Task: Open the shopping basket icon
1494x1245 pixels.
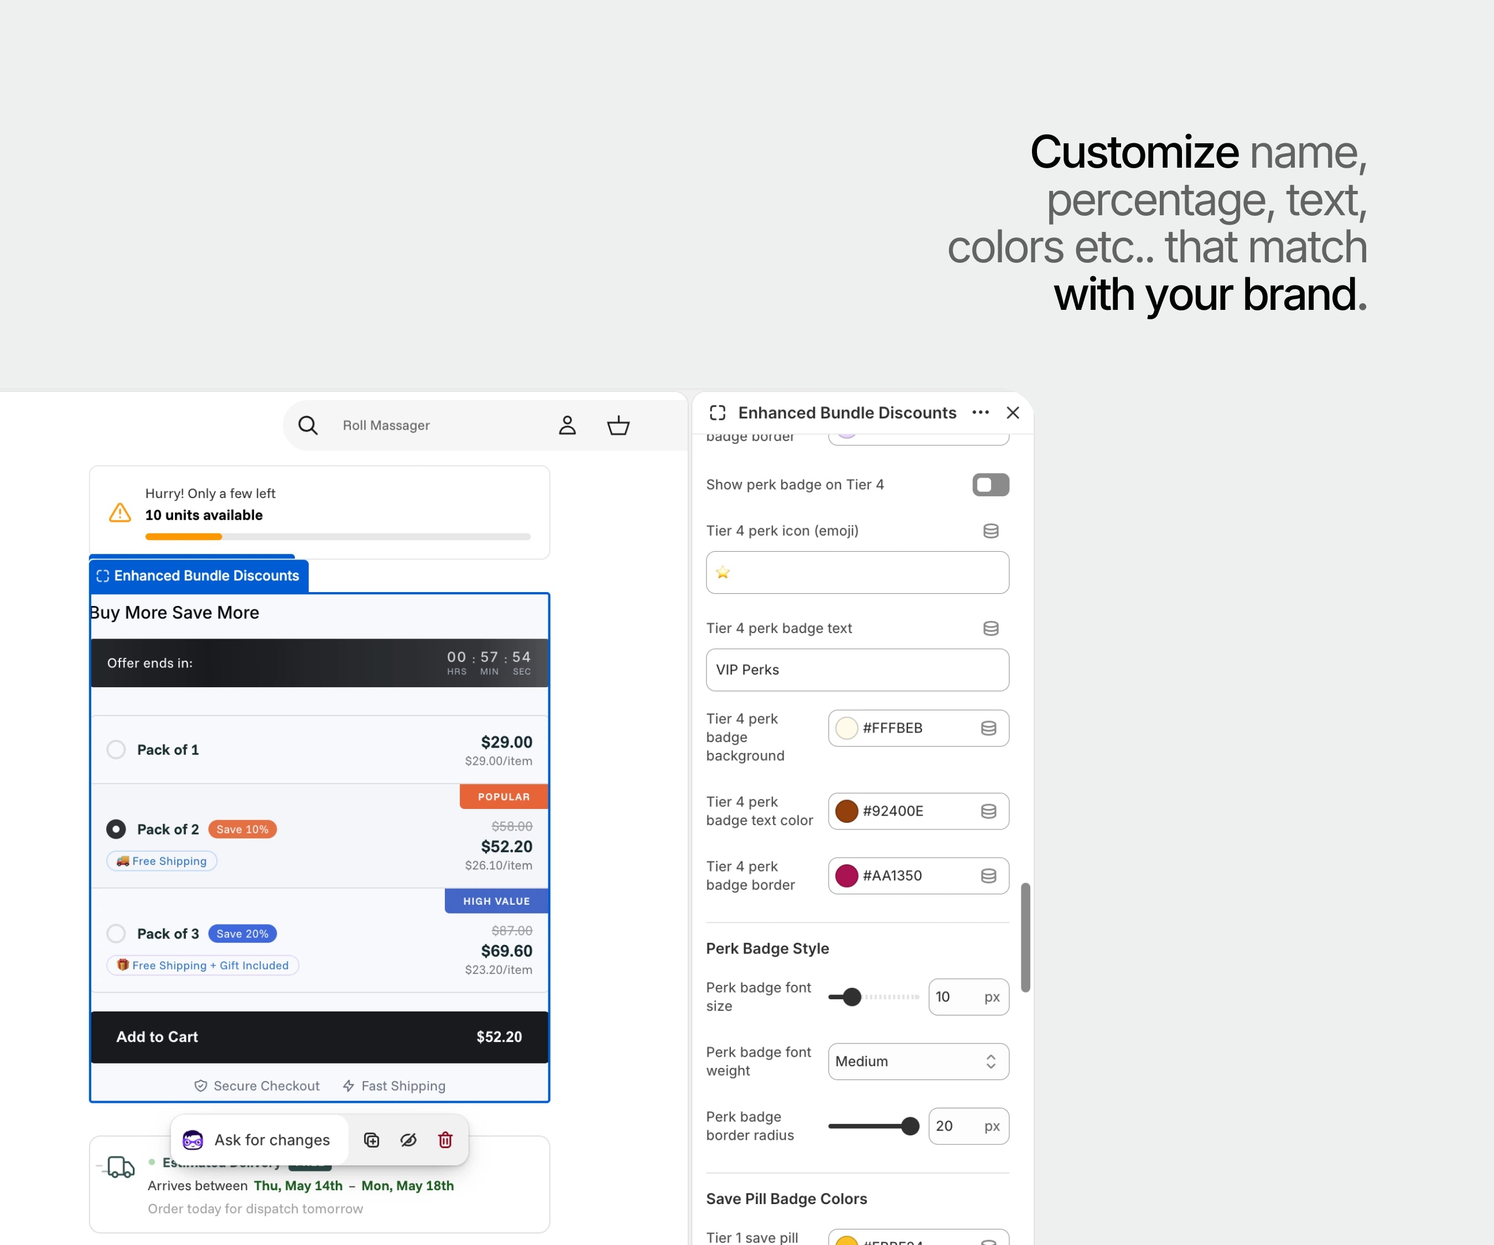Action: 618,426
